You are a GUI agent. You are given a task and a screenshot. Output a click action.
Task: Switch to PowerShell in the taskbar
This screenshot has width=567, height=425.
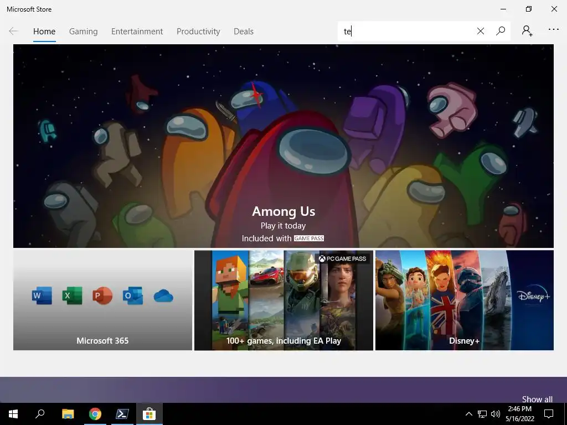point(122,414)
